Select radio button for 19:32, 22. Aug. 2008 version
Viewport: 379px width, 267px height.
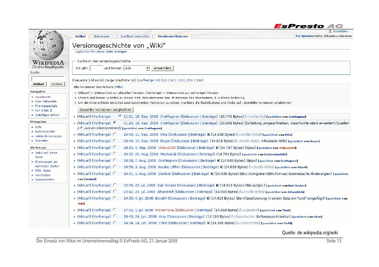click(114, 154)
